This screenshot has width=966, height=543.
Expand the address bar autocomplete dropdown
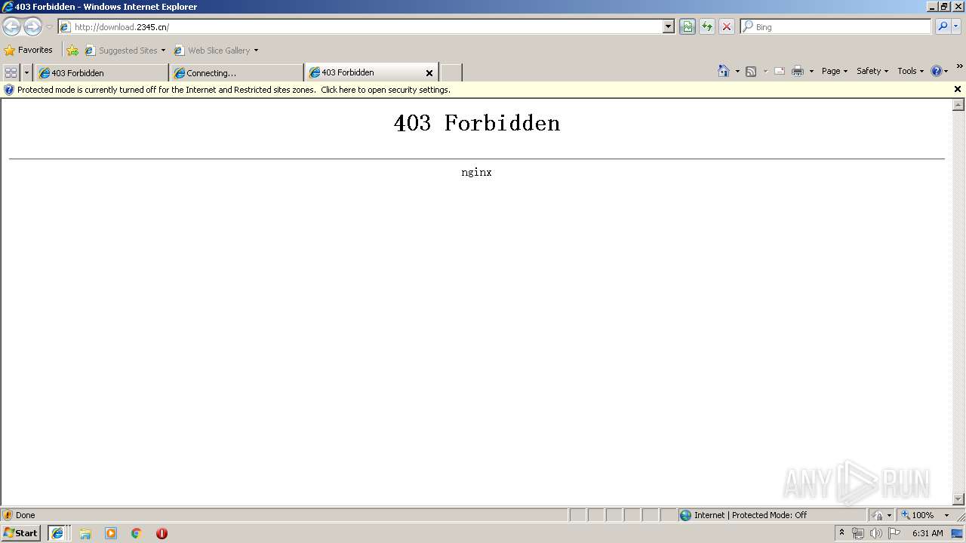668,27
